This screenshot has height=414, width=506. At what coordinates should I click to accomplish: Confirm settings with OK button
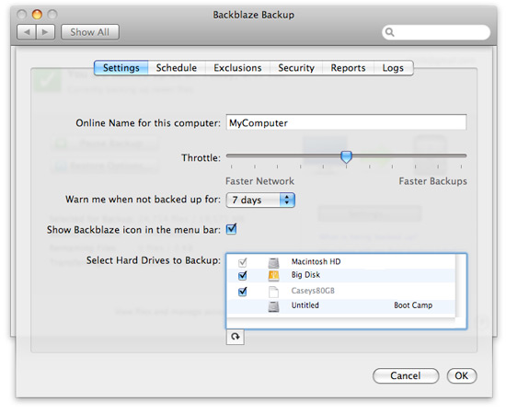462,376
